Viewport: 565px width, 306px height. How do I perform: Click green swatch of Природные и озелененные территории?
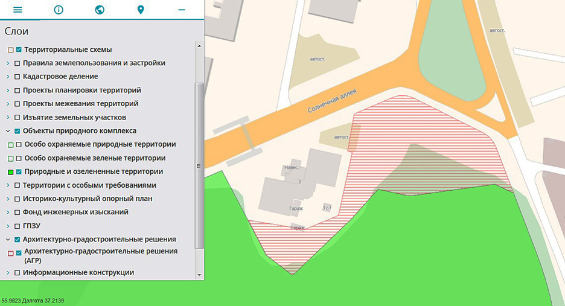(11, 172)
